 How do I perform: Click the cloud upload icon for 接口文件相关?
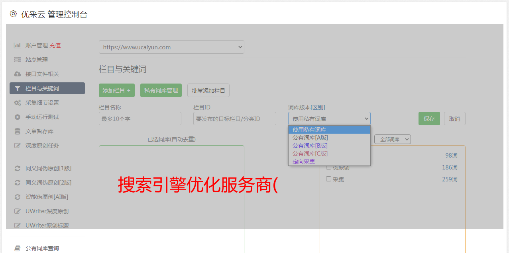point(17,74)
